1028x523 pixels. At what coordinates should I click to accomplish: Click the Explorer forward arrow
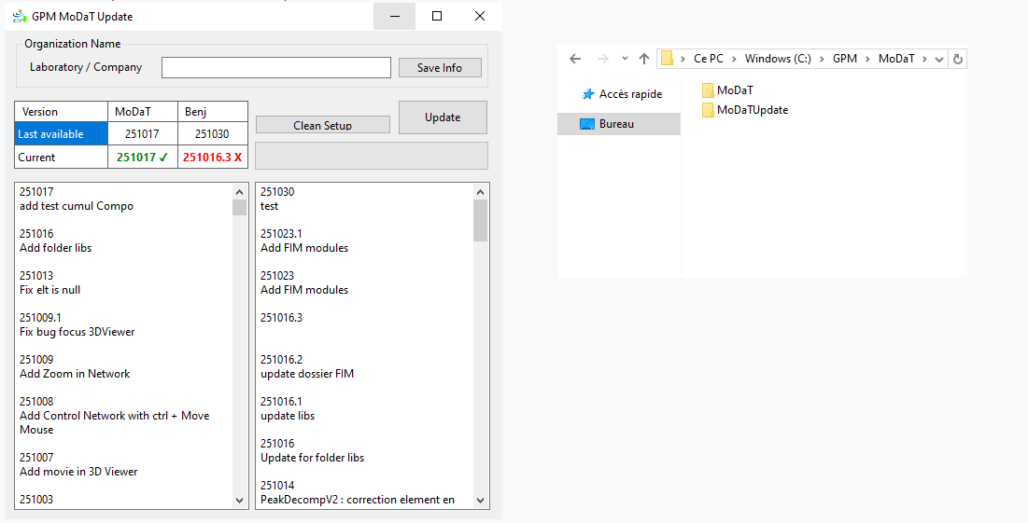[x=602, y=59]
